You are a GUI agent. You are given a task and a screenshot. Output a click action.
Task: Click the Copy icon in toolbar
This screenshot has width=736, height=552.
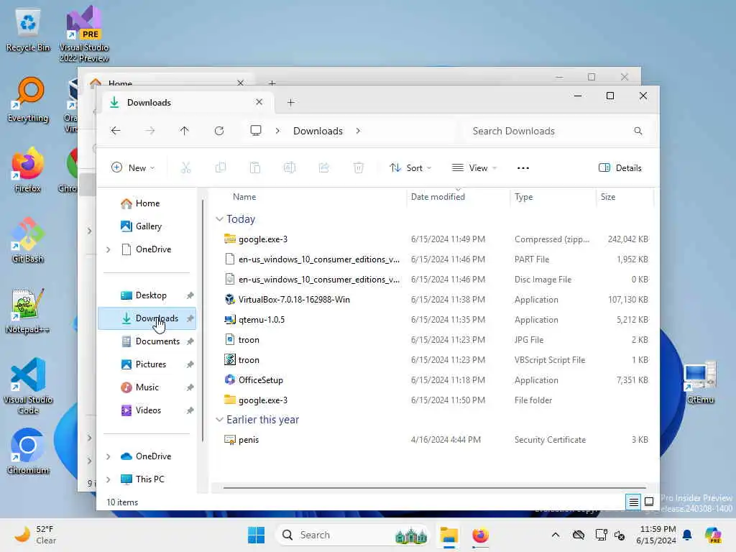click(x=221, y=167)
